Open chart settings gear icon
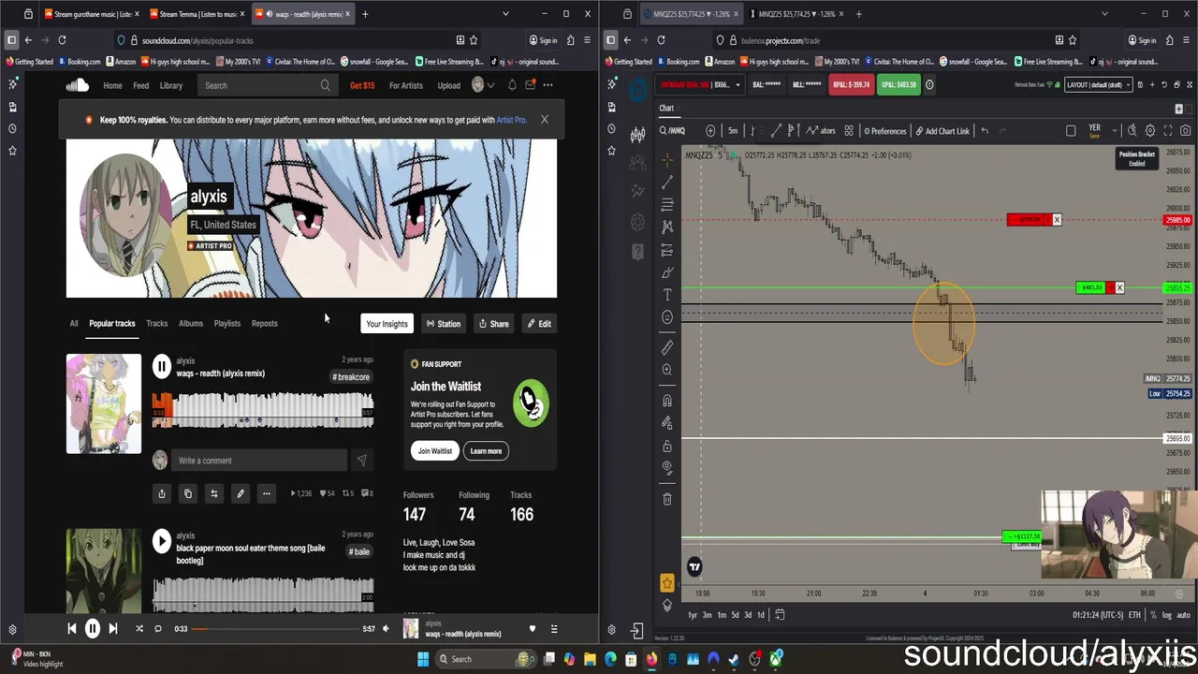 (x=1150, y=131)
